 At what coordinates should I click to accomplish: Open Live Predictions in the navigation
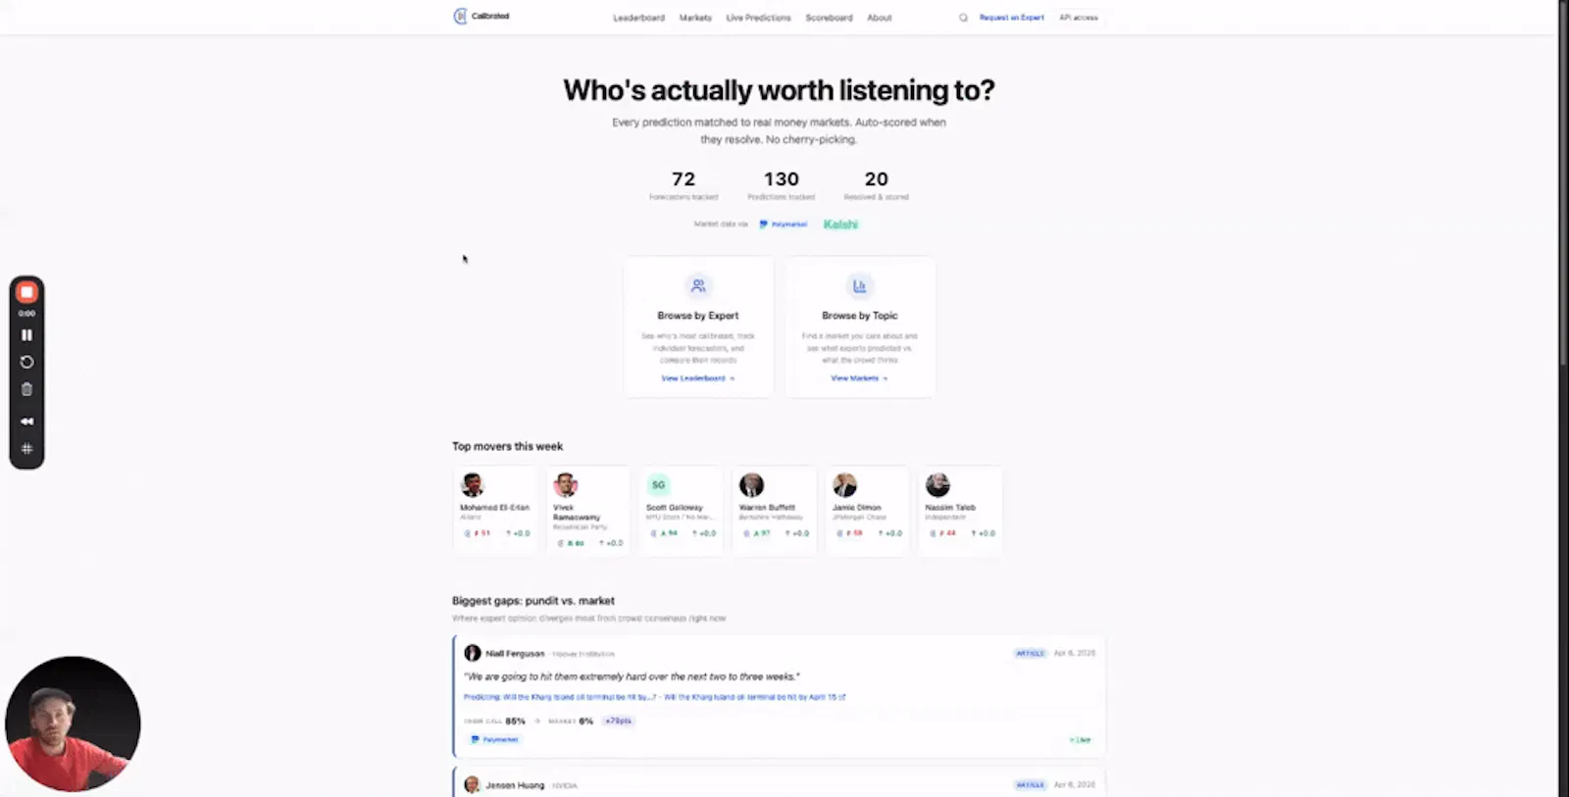point(758,18)
